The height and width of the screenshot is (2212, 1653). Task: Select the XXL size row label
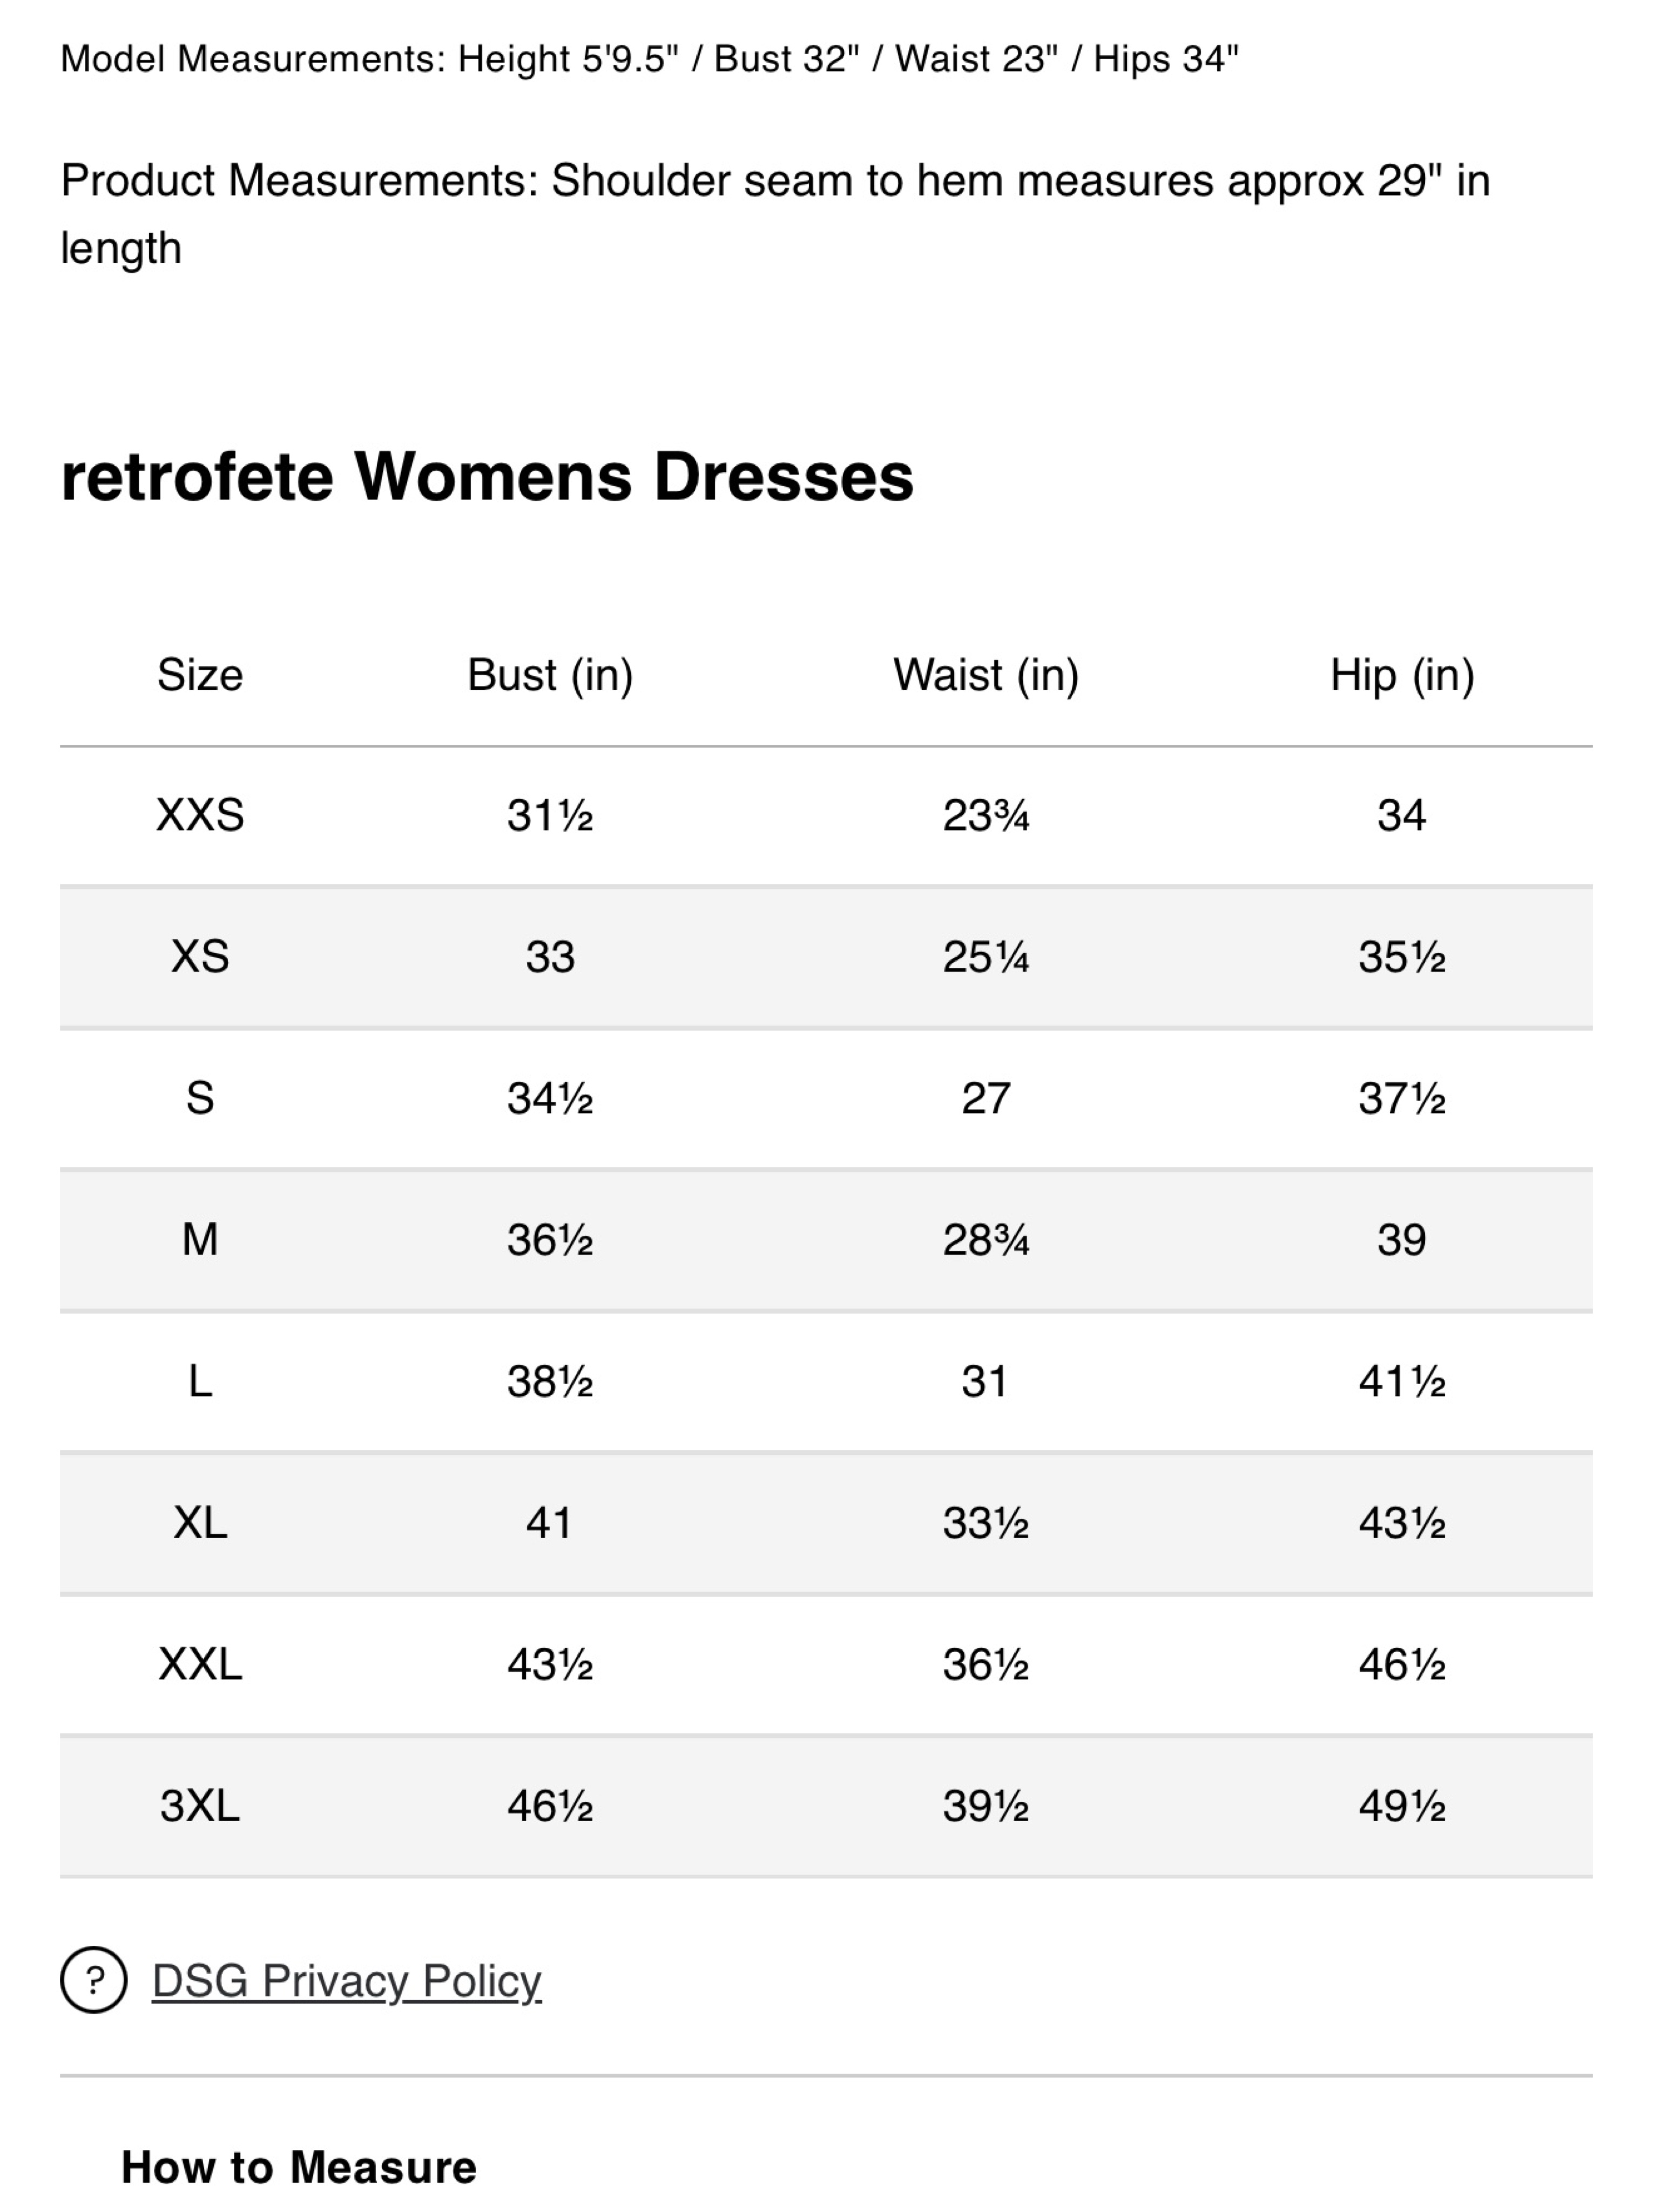click(200, 1665)
